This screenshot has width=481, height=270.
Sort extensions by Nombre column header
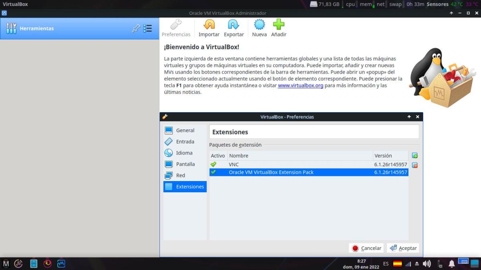point(300,156)
